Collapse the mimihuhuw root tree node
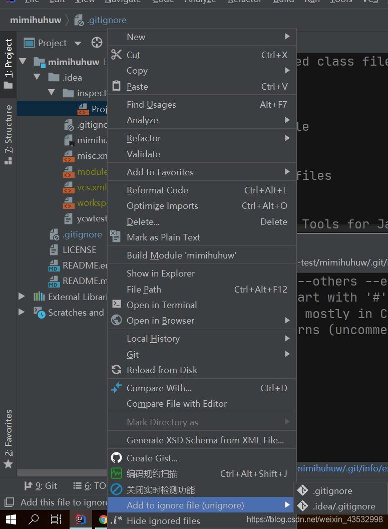 pyautogui.click(x=23, y=62)
